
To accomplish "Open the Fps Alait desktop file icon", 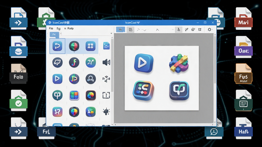I will 244,74.
